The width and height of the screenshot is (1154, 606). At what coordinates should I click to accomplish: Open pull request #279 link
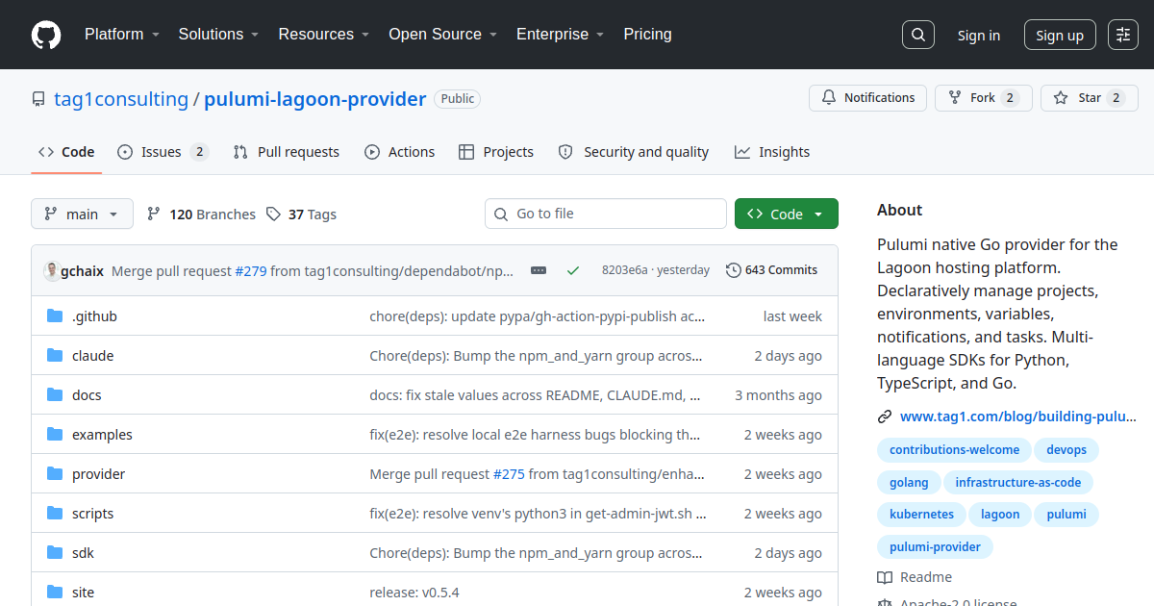click(x=251, y=271)
